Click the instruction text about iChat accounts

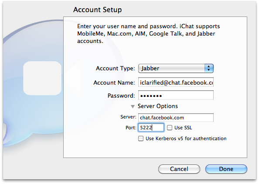pos(148,34)
